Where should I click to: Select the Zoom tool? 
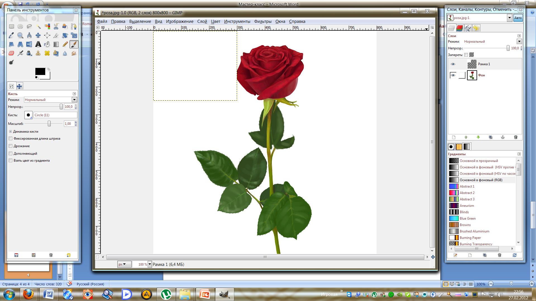click(20, 35)
